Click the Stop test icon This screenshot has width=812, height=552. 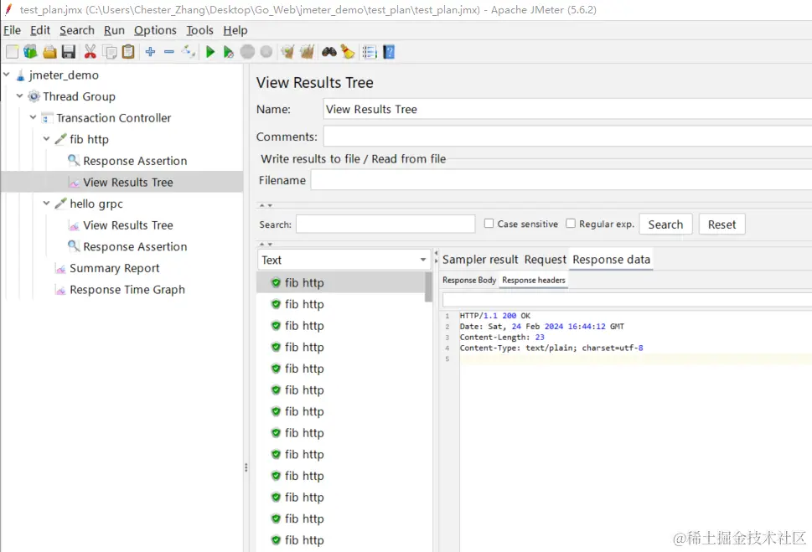247,52
